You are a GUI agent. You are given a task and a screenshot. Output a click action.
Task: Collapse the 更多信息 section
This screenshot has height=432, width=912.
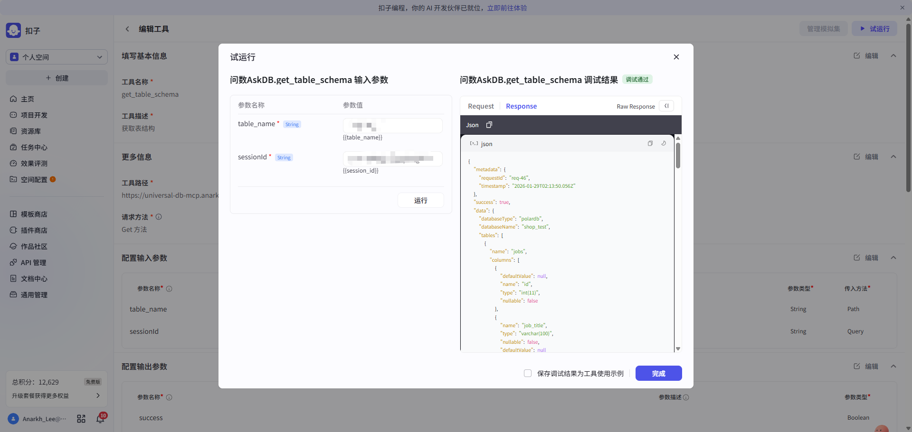coord(893,157)
